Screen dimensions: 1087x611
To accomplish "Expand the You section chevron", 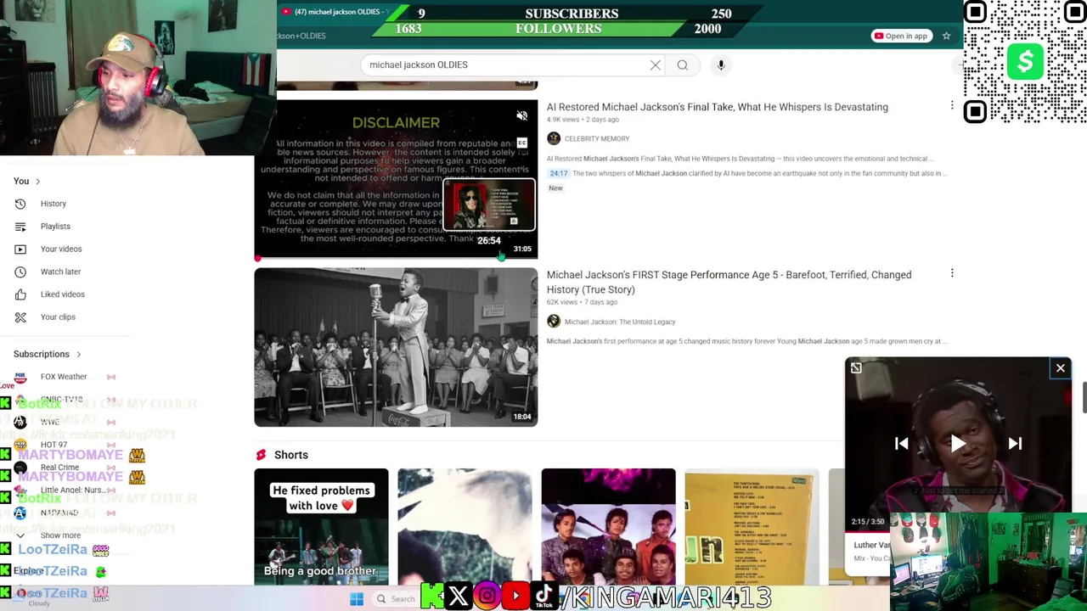I will (x=37, y=182).
